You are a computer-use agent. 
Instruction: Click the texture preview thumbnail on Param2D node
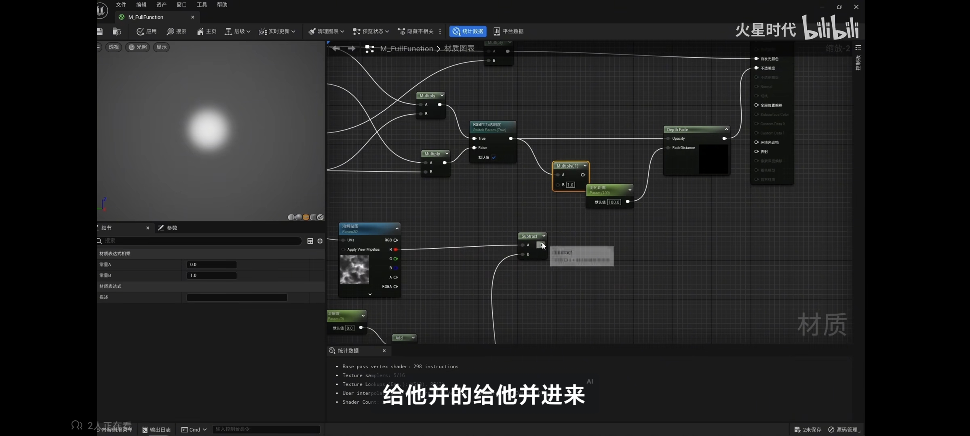[354, 270]
